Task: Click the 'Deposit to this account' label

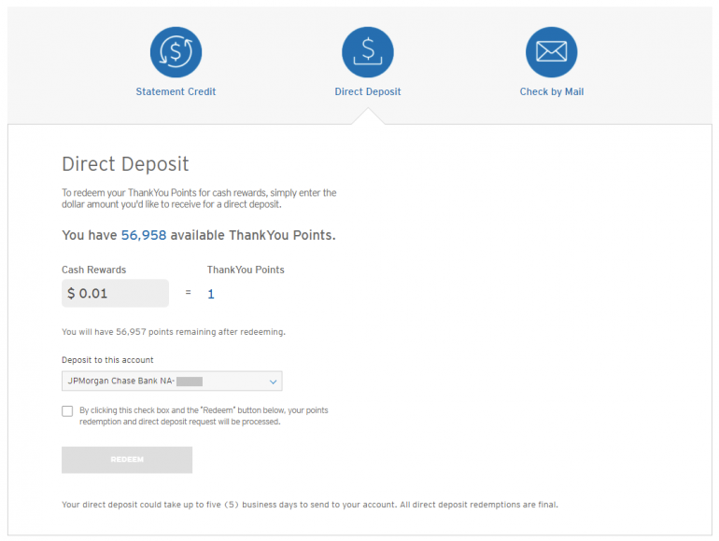Action: [x=107, y=360]
